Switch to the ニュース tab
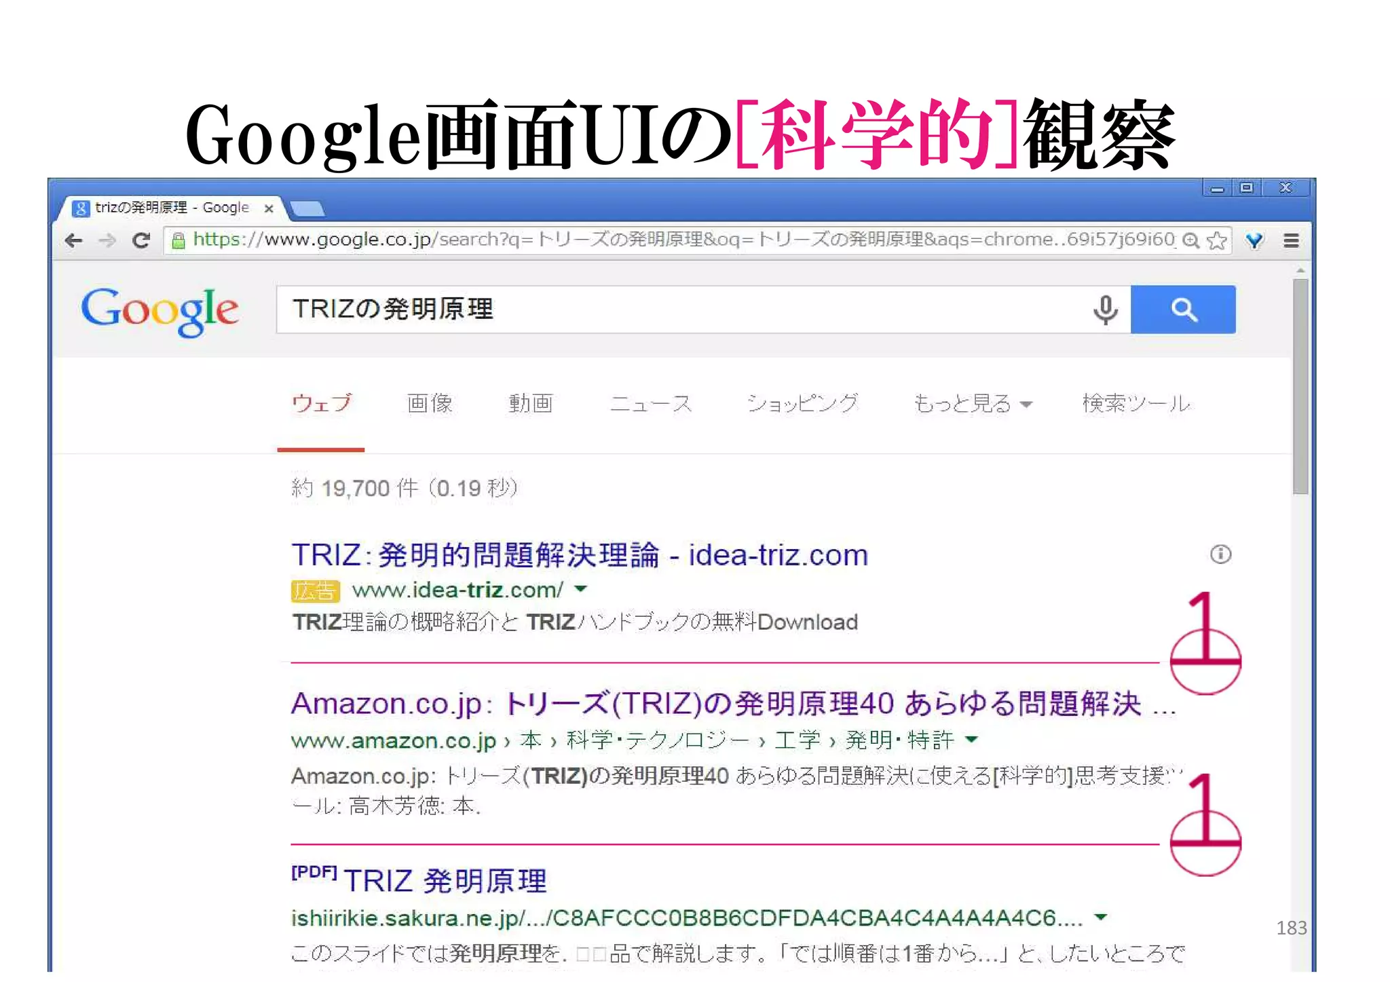Image resolution: width=1390 pixels, height=982 pixels. point(651,403)
